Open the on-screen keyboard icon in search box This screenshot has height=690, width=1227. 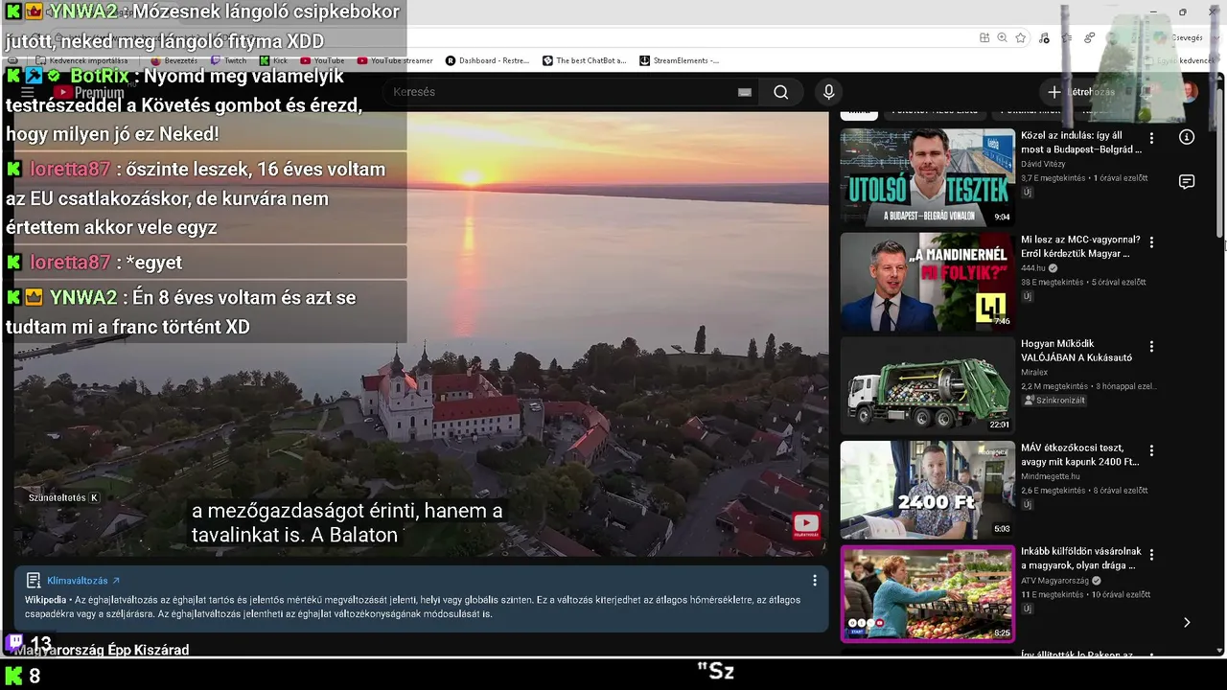(745, 92)
